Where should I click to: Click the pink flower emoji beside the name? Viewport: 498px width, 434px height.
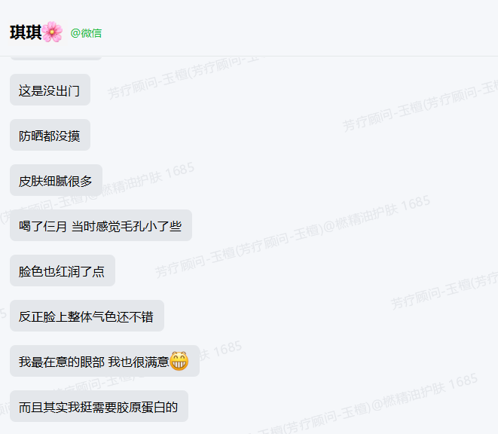[52, 32]
